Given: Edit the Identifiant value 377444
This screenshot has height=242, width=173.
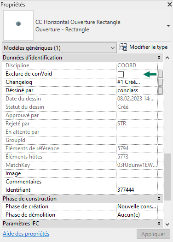Looking at the screenshot, I should click(x=137, y=190).
